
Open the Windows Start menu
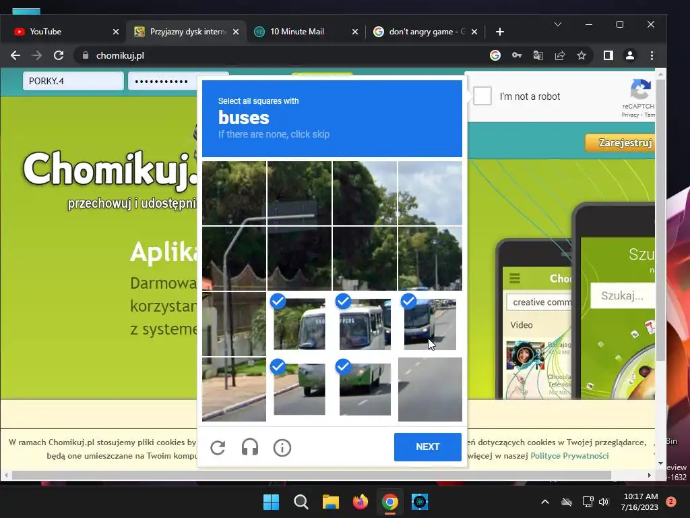271,502
